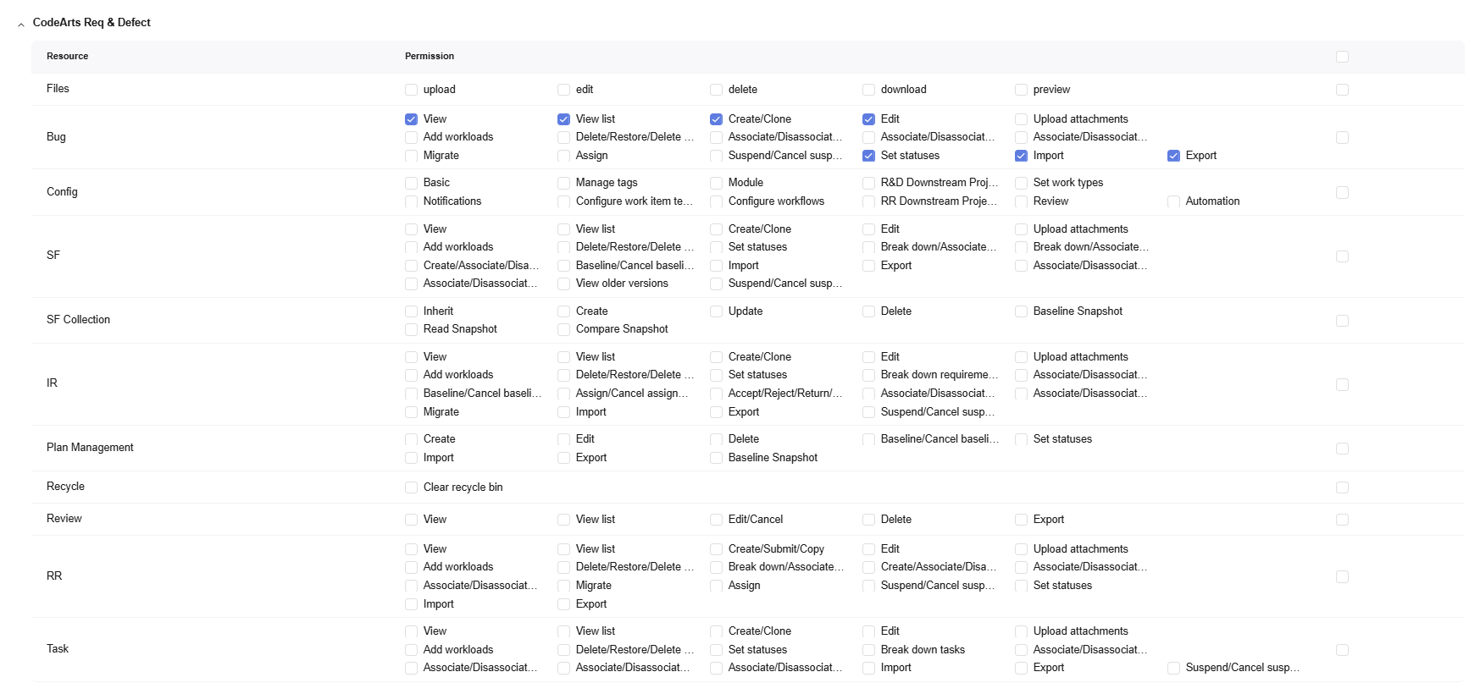Screen dimensions: 1480x694
Task: Enable the upload permission for Files
Action: pyautogui.click(x=411, y=90)
